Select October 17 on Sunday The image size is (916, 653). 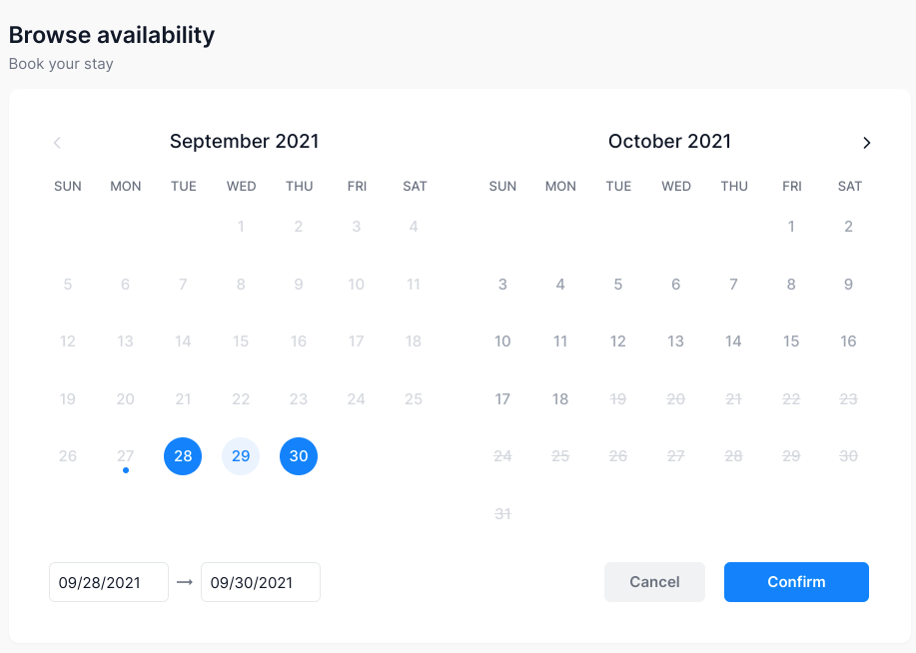coord(502,399)
